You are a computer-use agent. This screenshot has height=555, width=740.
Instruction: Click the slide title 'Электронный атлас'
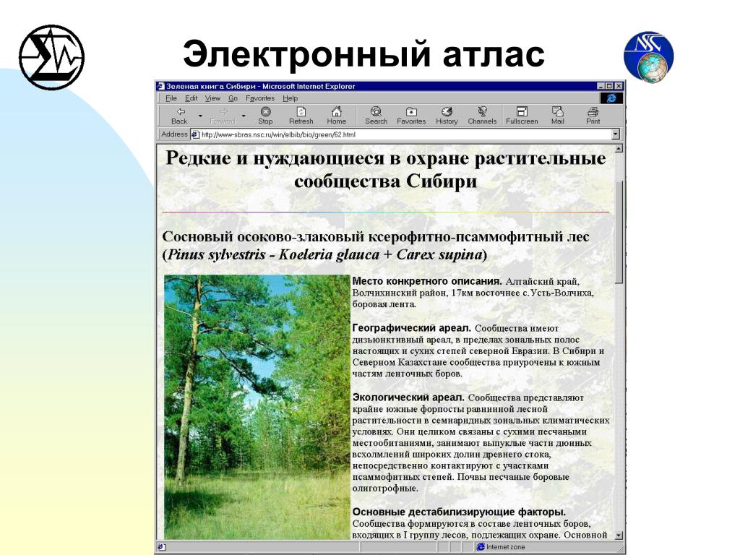click(364, 53)
